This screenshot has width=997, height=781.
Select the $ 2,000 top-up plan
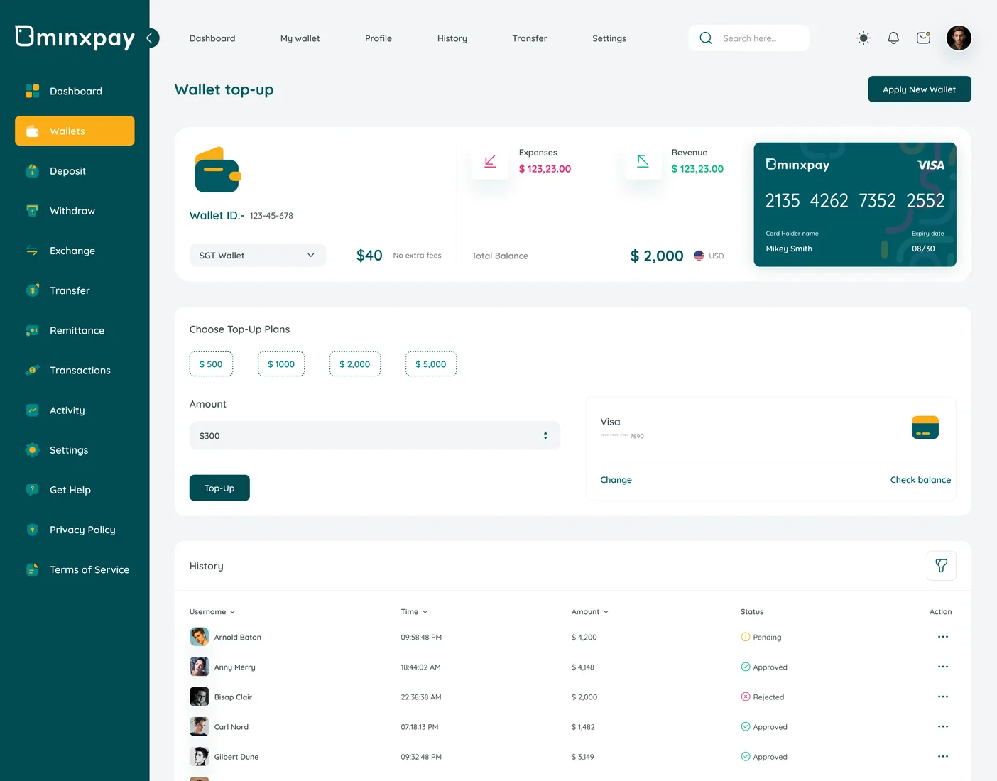355,364
